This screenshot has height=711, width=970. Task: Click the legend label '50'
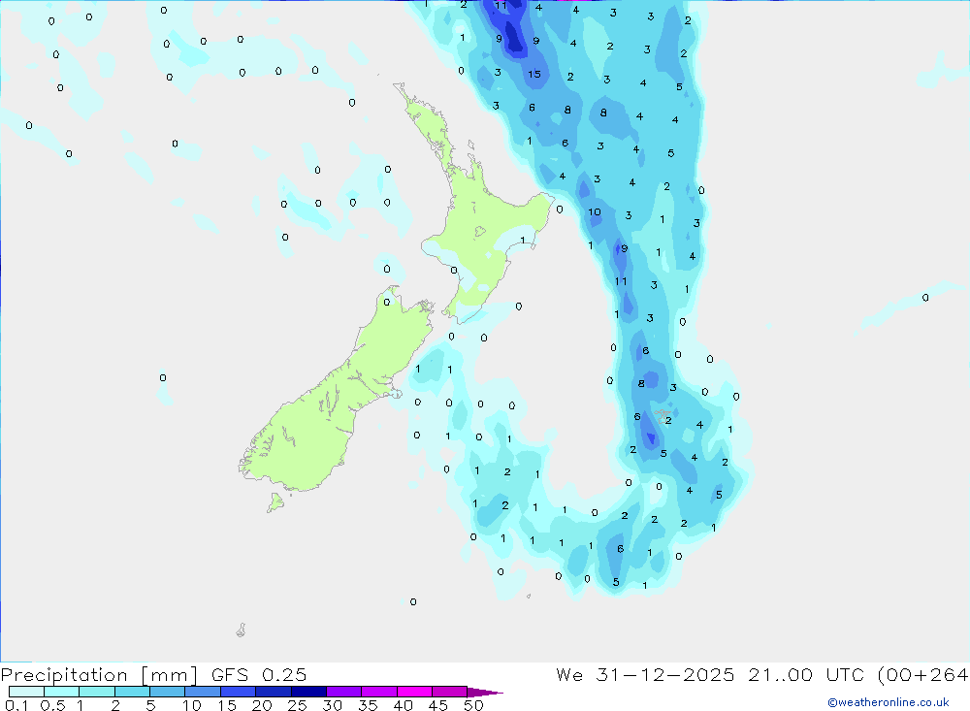[473, 705]
